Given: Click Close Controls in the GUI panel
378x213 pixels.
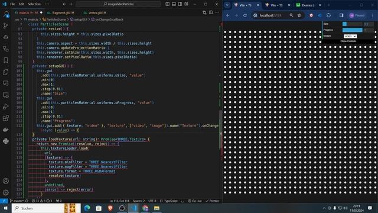Looking at the screenshot, I should (x=348, y=41).
